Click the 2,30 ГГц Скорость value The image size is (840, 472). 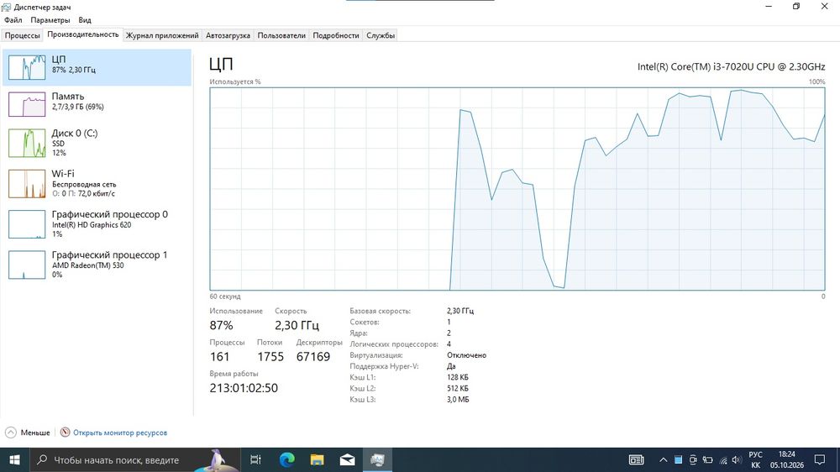[x=297, y=325]
